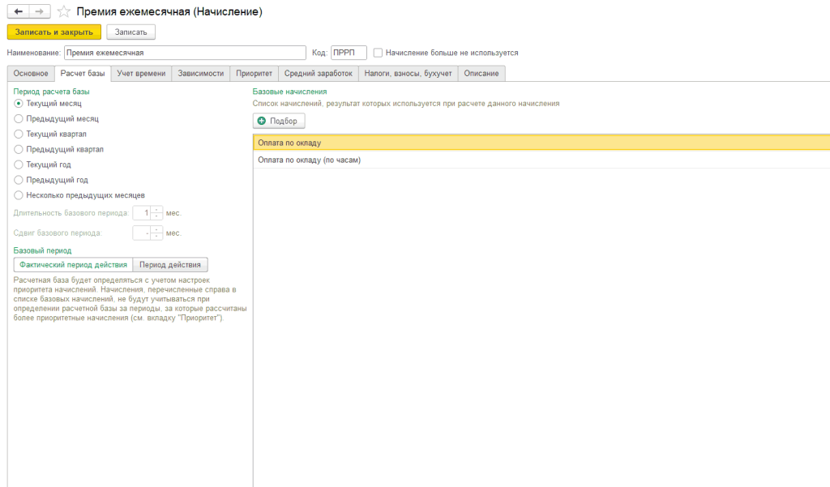
Task: Choose Текущий квартал period option
Action: 19,134
